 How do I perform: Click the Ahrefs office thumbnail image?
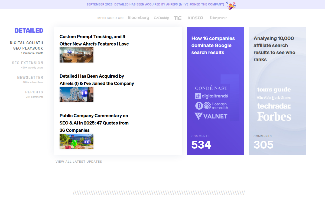tap(76, 55)
